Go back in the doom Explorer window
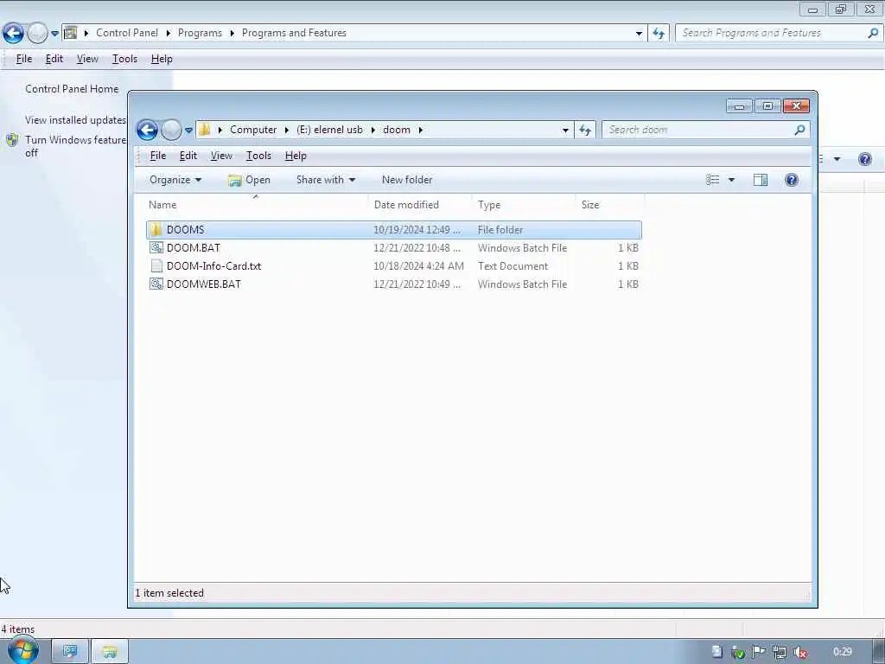 coord(147,130)
